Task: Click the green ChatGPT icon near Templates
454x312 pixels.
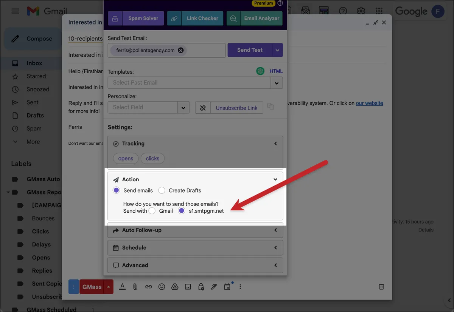Action: pos(260,71)
